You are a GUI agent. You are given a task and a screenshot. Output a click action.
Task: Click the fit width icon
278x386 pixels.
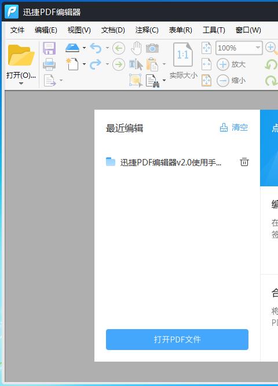206,64
